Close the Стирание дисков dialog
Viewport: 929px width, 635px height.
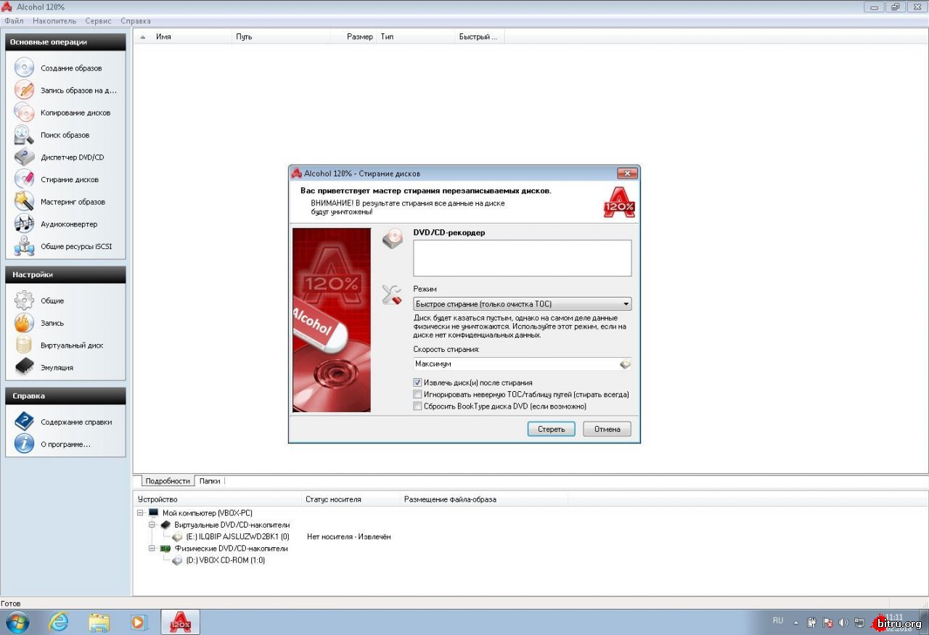pos(627,173)
